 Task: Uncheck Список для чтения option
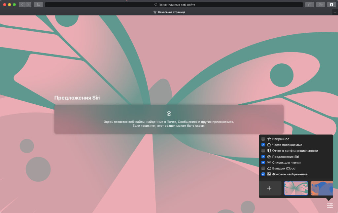pos(263,162)
